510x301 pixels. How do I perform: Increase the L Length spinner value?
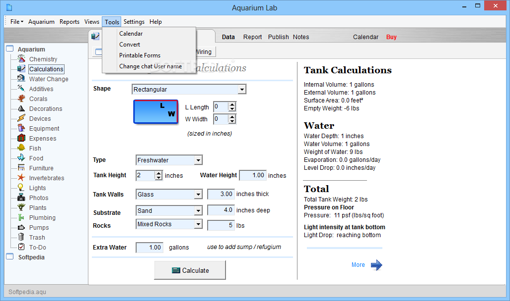point(232,104)
